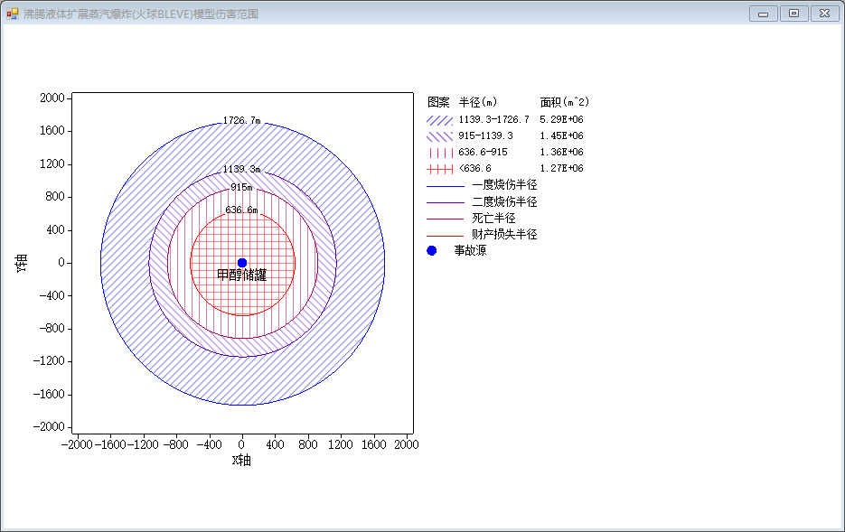Click the blue 事故源 legend dot
The width and height of the screenshot is (845, 532).
[x=432, y=250]
